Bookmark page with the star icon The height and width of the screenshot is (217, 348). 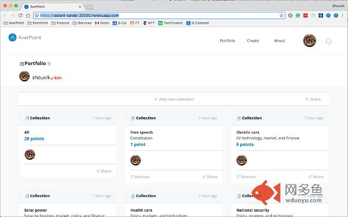[281, 16]
